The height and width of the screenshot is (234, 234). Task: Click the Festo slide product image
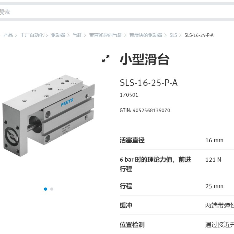pyautogui.click(x=48, y=116)
